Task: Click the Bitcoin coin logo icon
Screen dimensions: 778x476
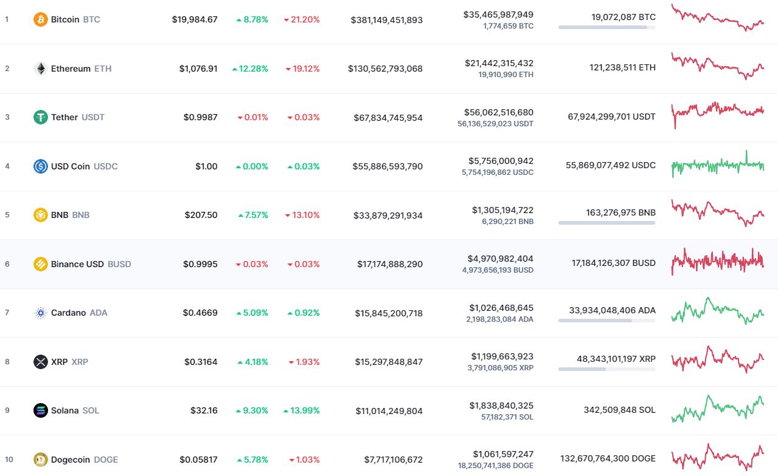Action: pyautogui.click(x=40, y=19)
